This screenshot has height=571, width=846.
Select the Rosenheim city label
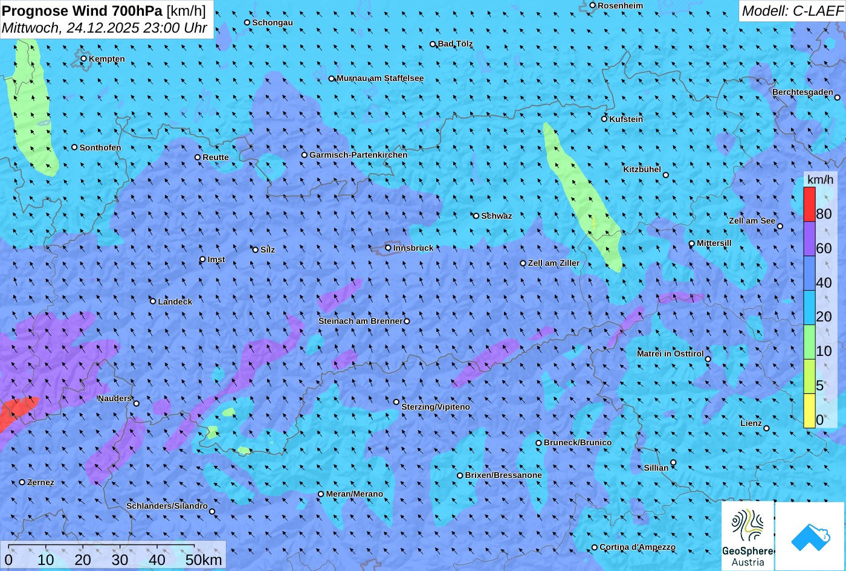pyautogui.click(x=621, y=5)
